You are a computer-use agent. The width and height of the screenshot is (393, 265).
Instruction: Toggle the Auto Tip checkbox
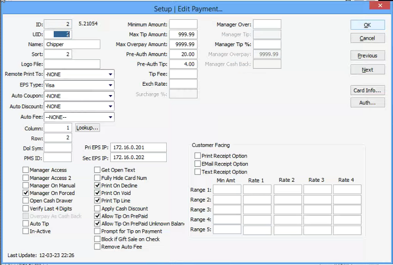pos(25,224)
